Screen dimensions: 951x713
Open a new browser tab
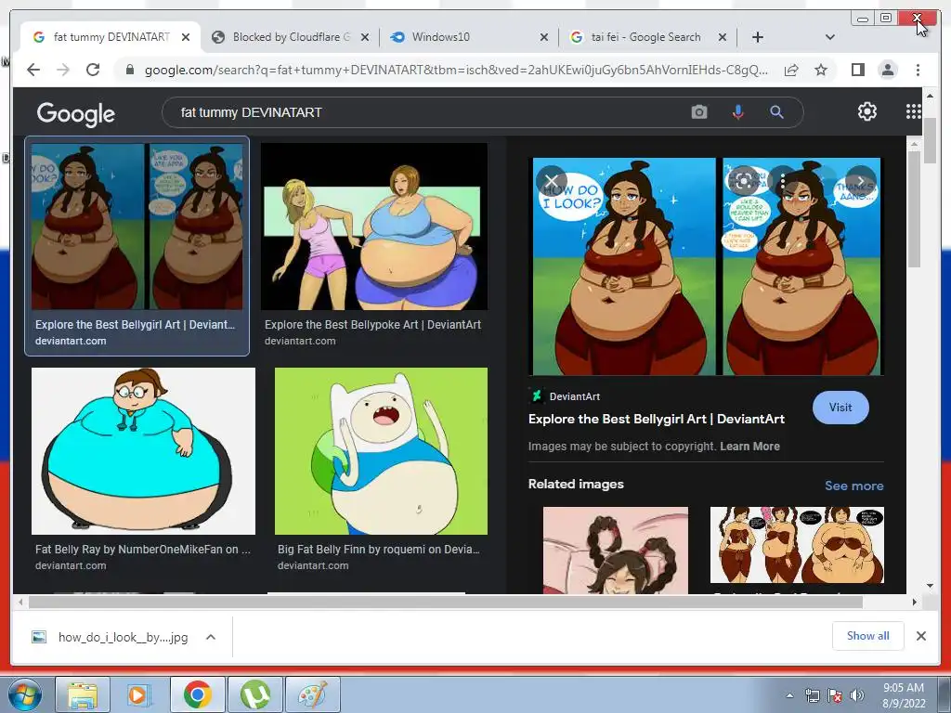tap(758, 37)
